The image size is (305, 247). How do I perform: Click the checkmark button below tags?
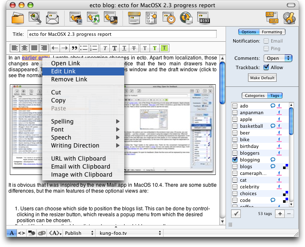(x=236, y=214)
